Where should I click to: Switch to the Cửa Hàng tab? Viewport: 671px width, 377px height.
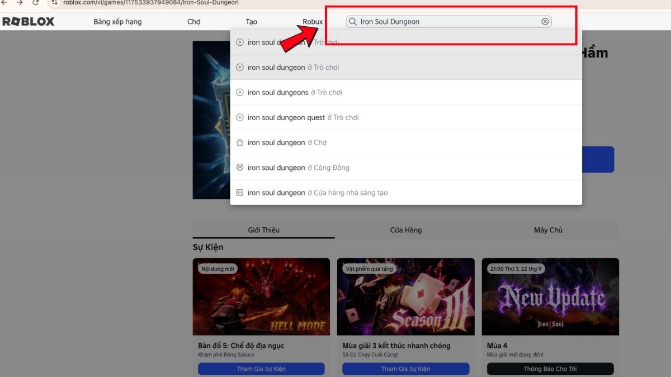[x=406, y=230]
